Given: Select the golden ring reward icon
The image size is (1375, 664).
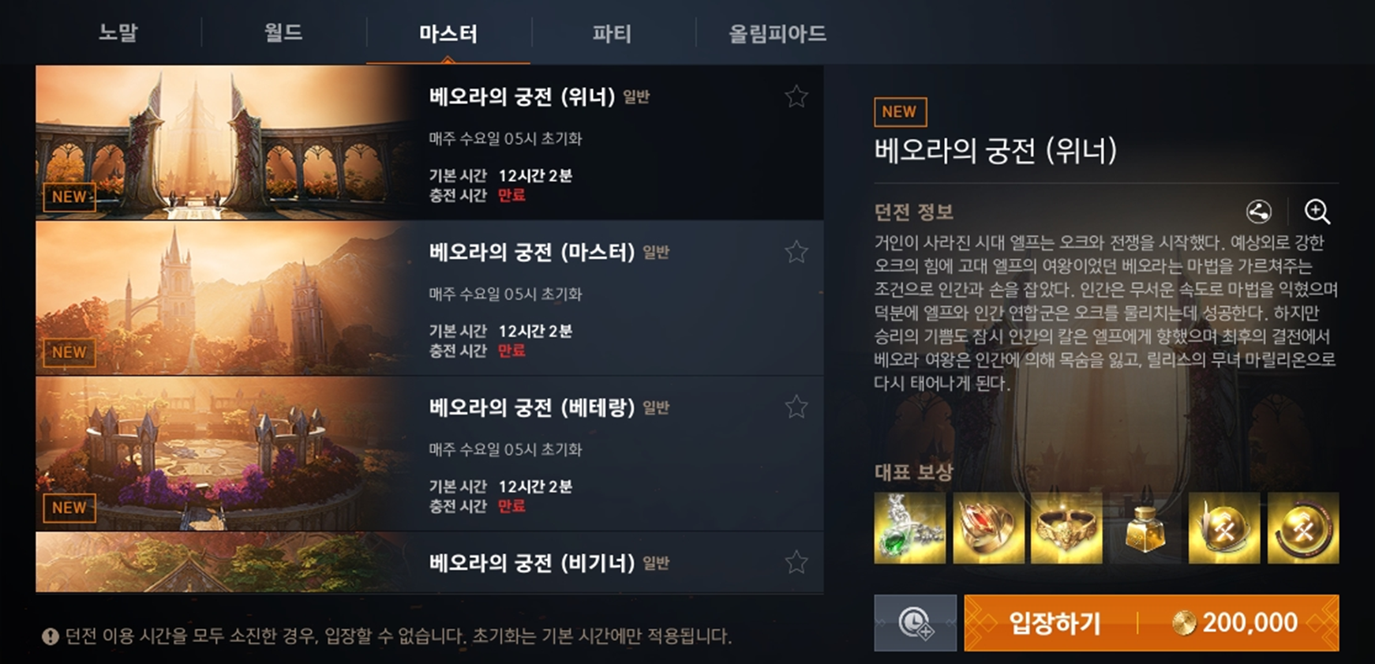Looking at the screenshot, I should click(x=1066, y=528).
